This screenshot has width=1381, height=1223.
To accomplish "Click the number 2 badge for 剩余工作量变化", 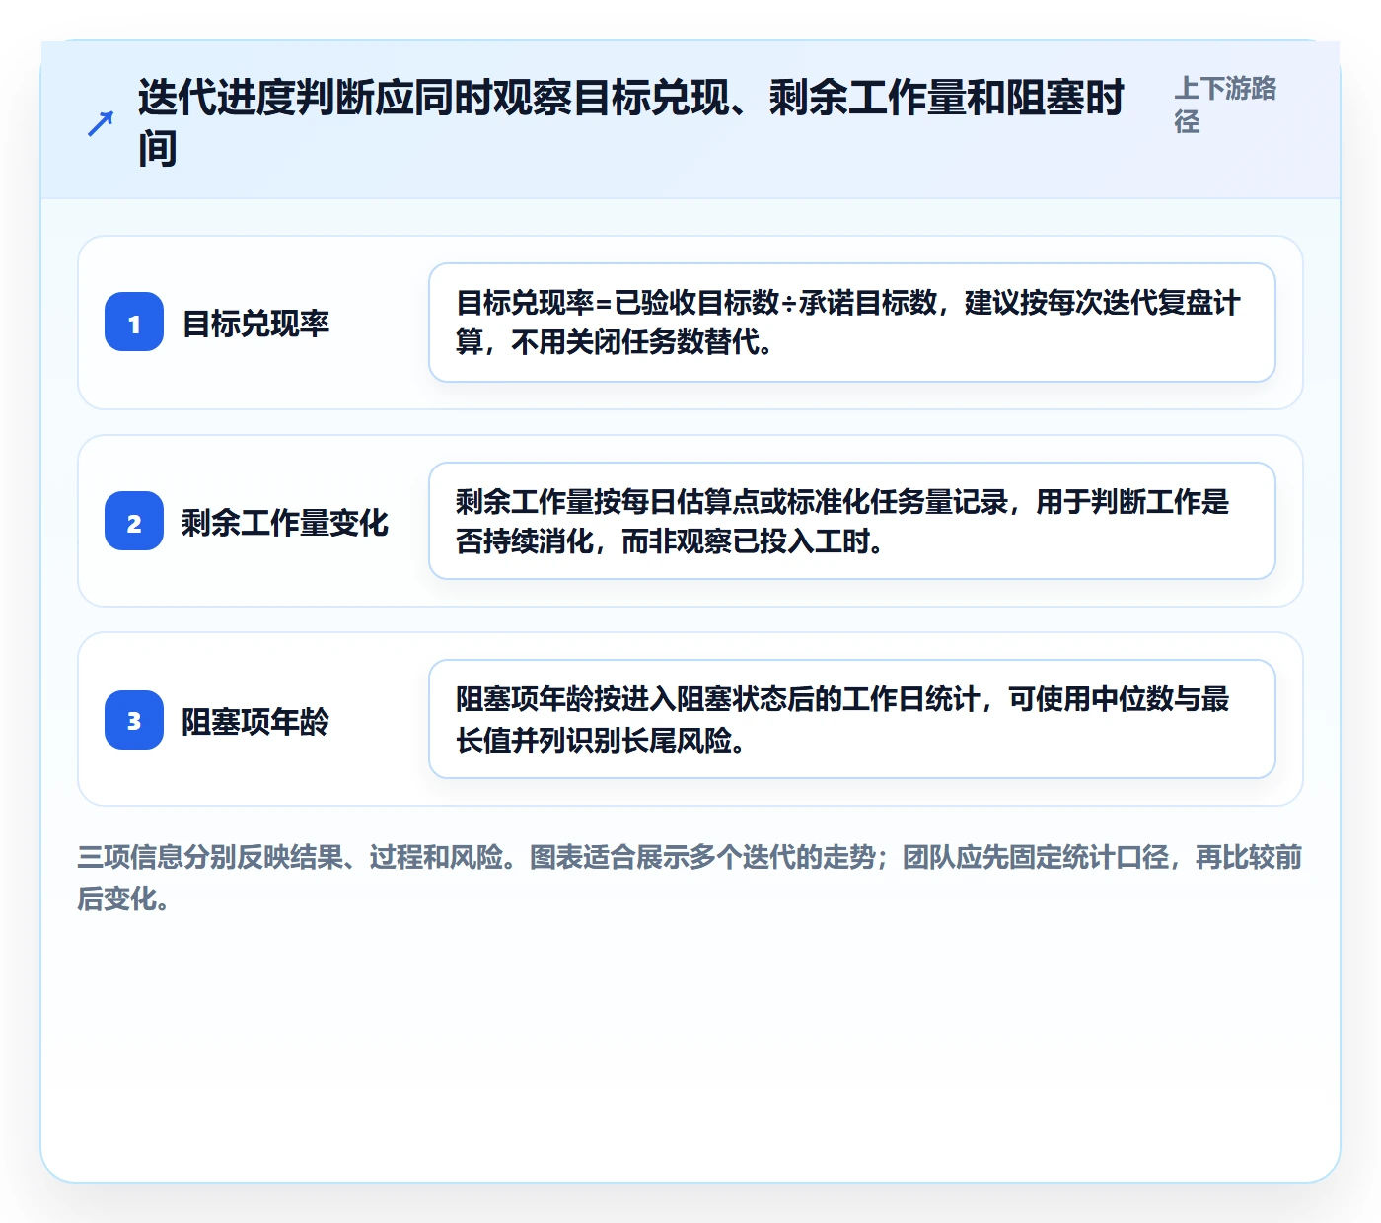I will 134,522.
